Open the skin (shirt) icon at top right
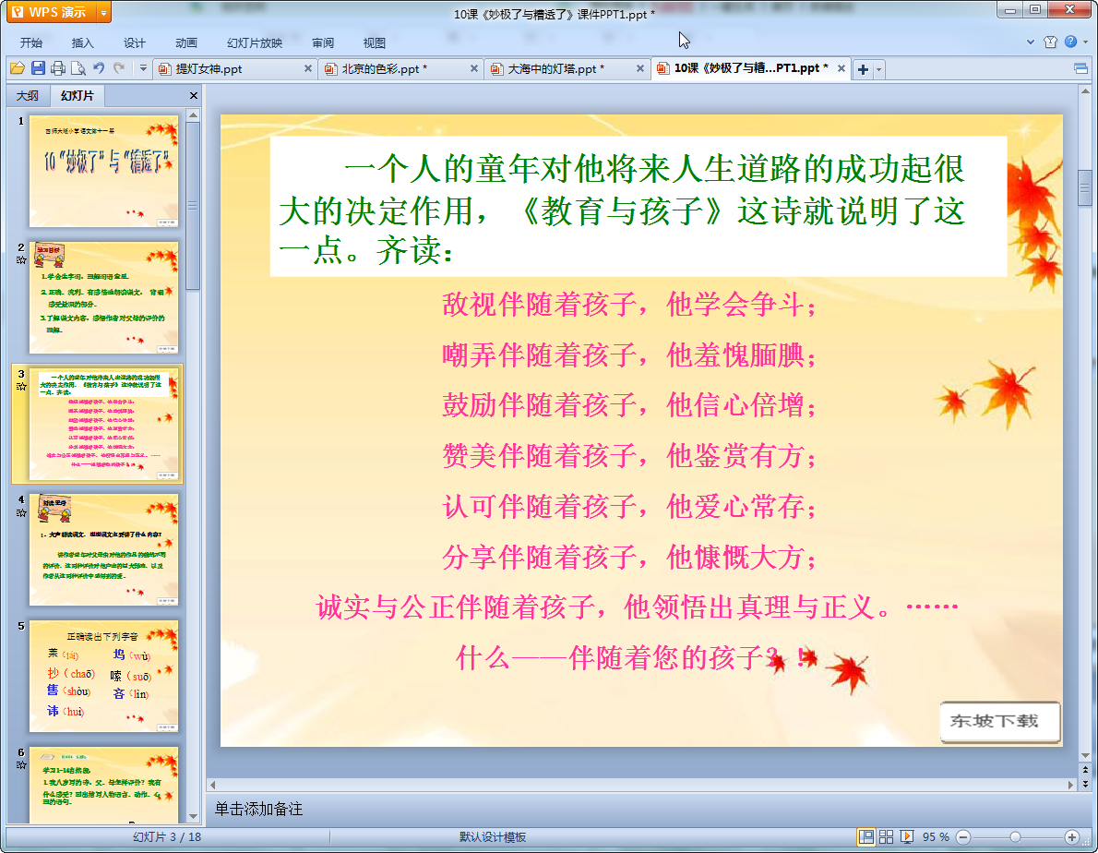The height and width of the screenshot is (853, 1098). [x=1050, y=42]
